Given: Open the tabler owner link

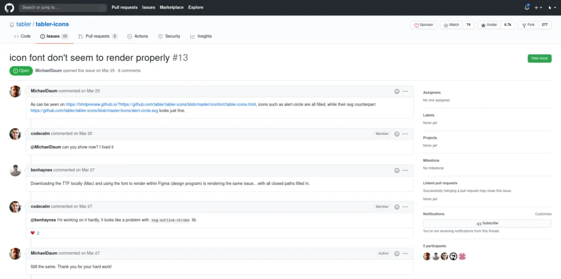Looking at the screenshot, I should tap(24, 24).
